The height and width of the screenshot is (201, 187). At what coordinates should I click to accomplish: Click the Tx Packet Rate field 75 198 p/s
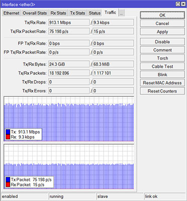click(x=69, y=31)
